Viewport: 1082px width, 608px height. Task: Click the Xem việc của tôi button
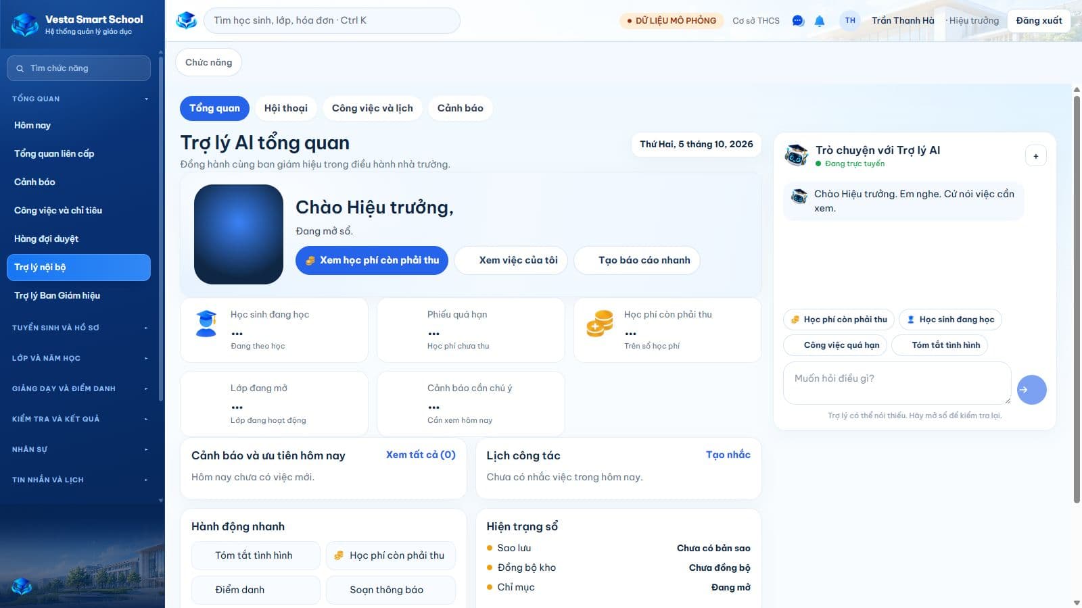(x=511, y=260)
